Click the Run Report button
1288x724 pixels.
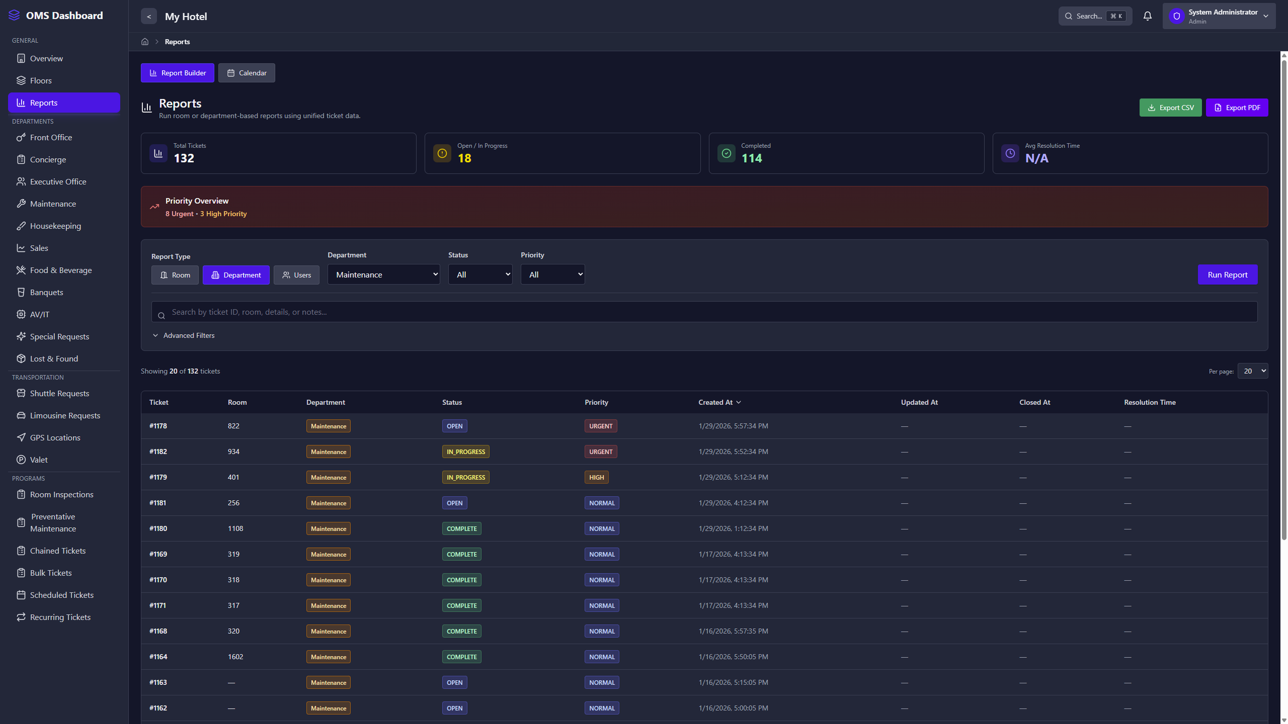coord(1227,274)
